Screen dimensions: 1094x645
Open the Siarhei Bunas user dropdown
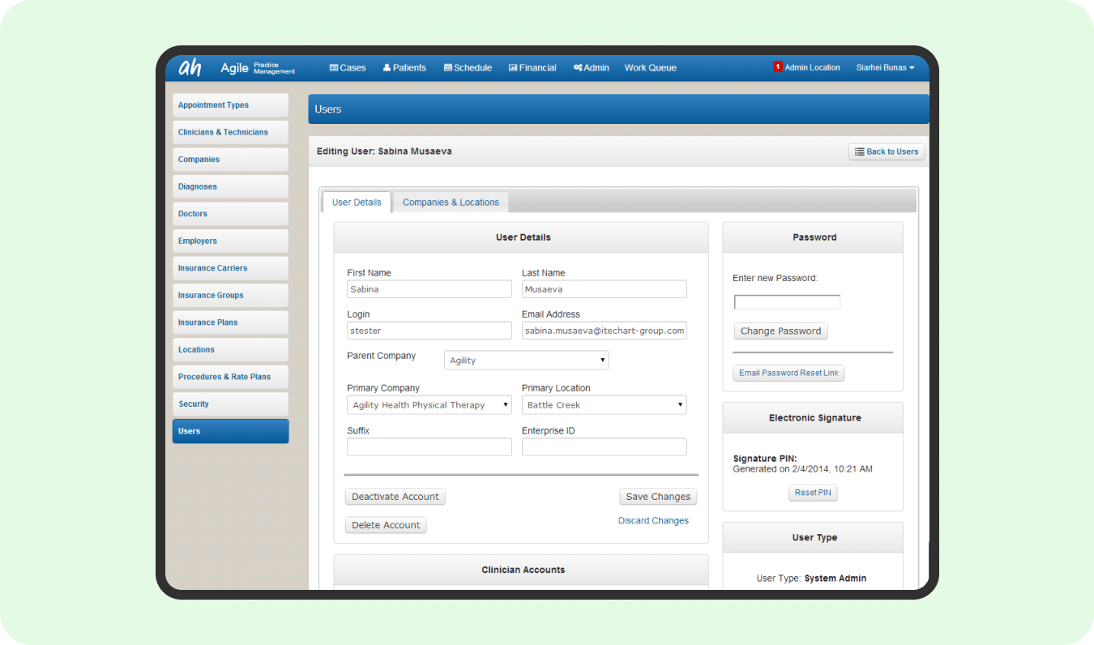pos(885,68)
